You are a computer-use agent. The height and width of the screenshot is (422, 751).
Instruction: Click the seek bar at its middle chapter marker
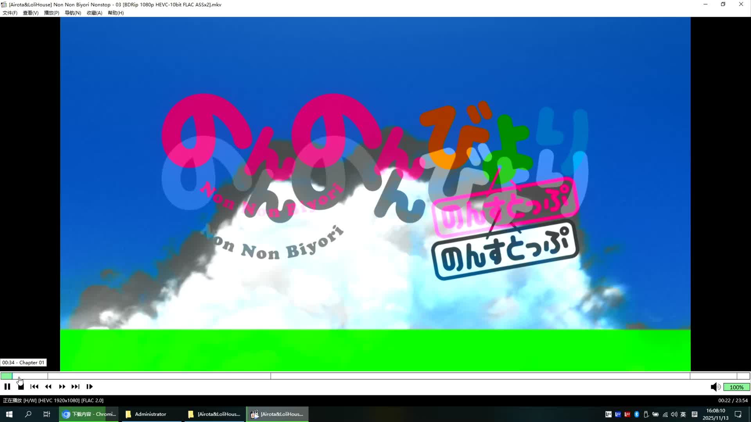coord(271,376)
